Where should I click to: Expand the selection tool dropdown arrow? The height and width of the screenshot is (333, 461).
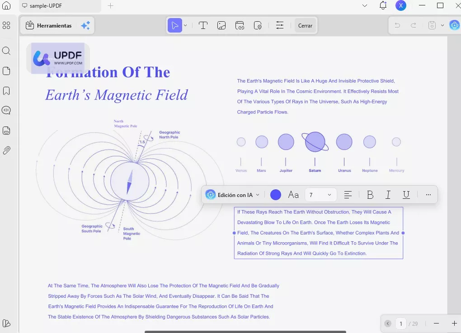pyautogui.click(x=185, y=25)
